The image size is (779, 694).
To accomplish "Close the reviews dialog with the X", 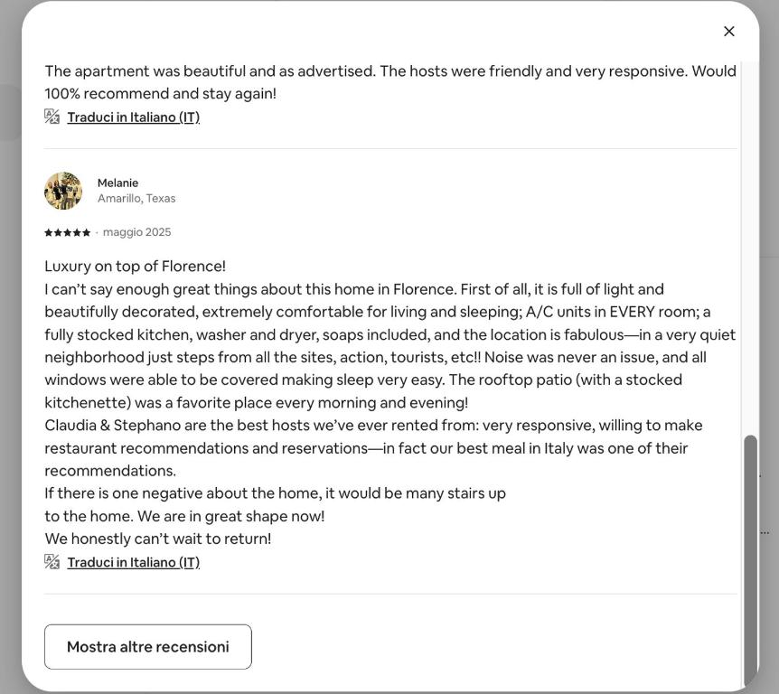I will [x=728, y=32].
